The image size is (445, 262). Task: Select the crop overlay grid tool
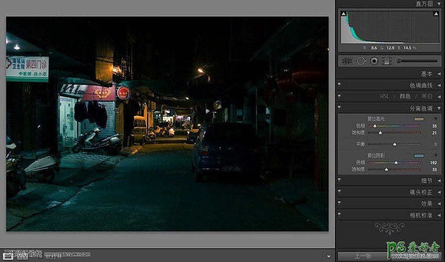point(347,61)
